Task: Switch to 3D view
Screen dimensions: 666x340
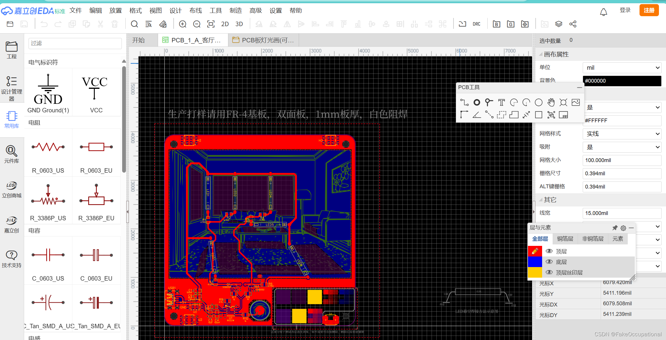Action: click(x=239, y=24)
